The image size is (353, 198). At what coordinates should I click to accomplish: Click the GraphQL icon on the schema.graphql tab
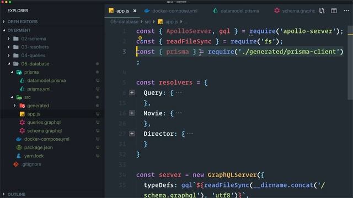(x=277, y=10)
